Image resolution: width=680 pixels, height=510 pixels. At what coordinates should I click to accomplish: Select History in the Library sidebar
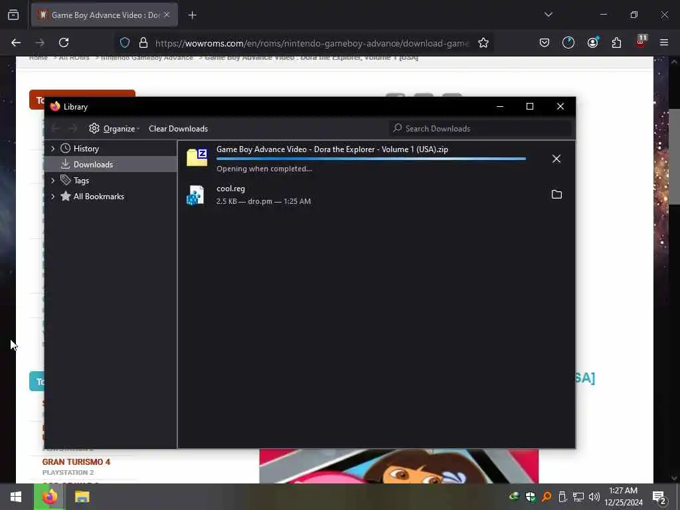86,148
